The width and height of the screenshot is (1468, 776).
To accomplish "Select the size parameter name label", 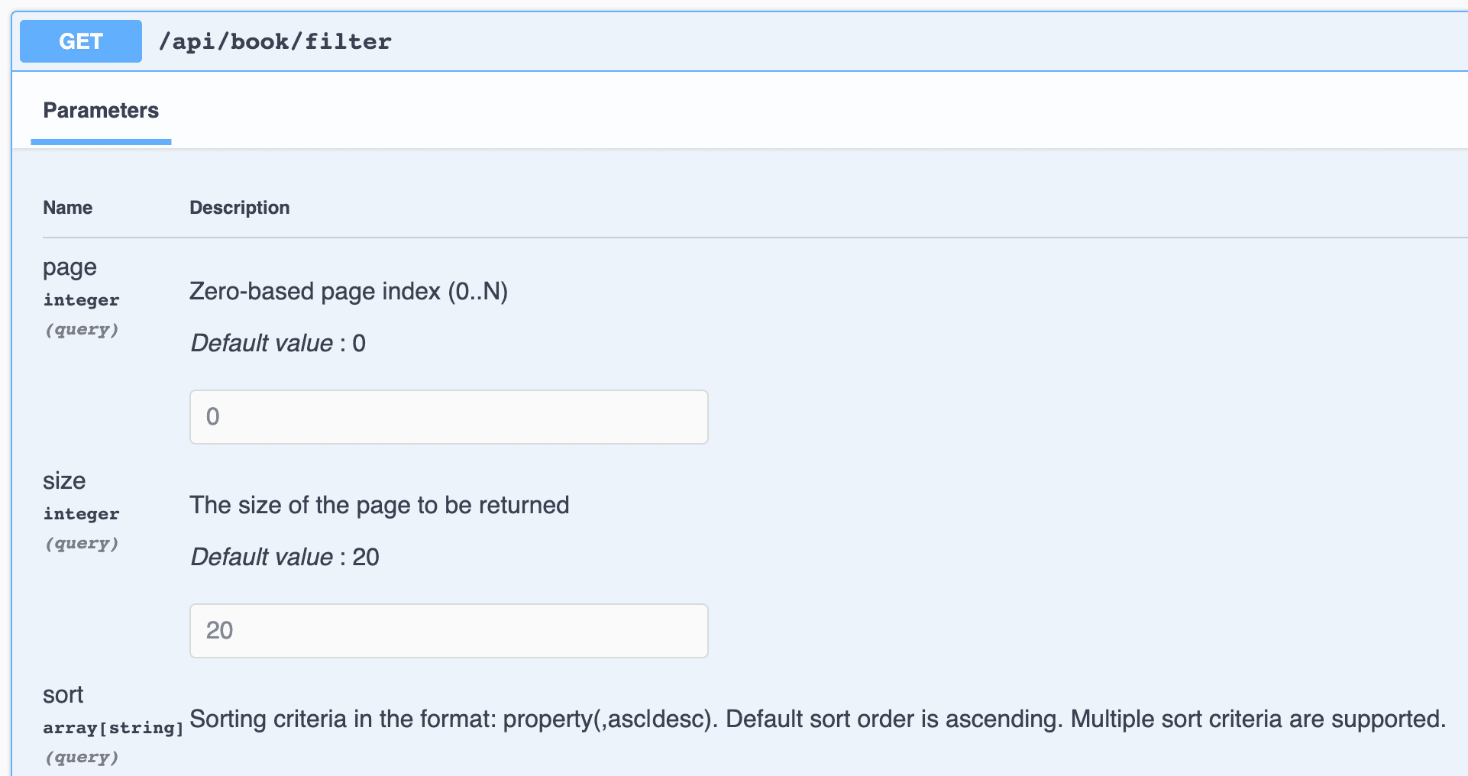I will pyautogui.click(x=64, y=480).
